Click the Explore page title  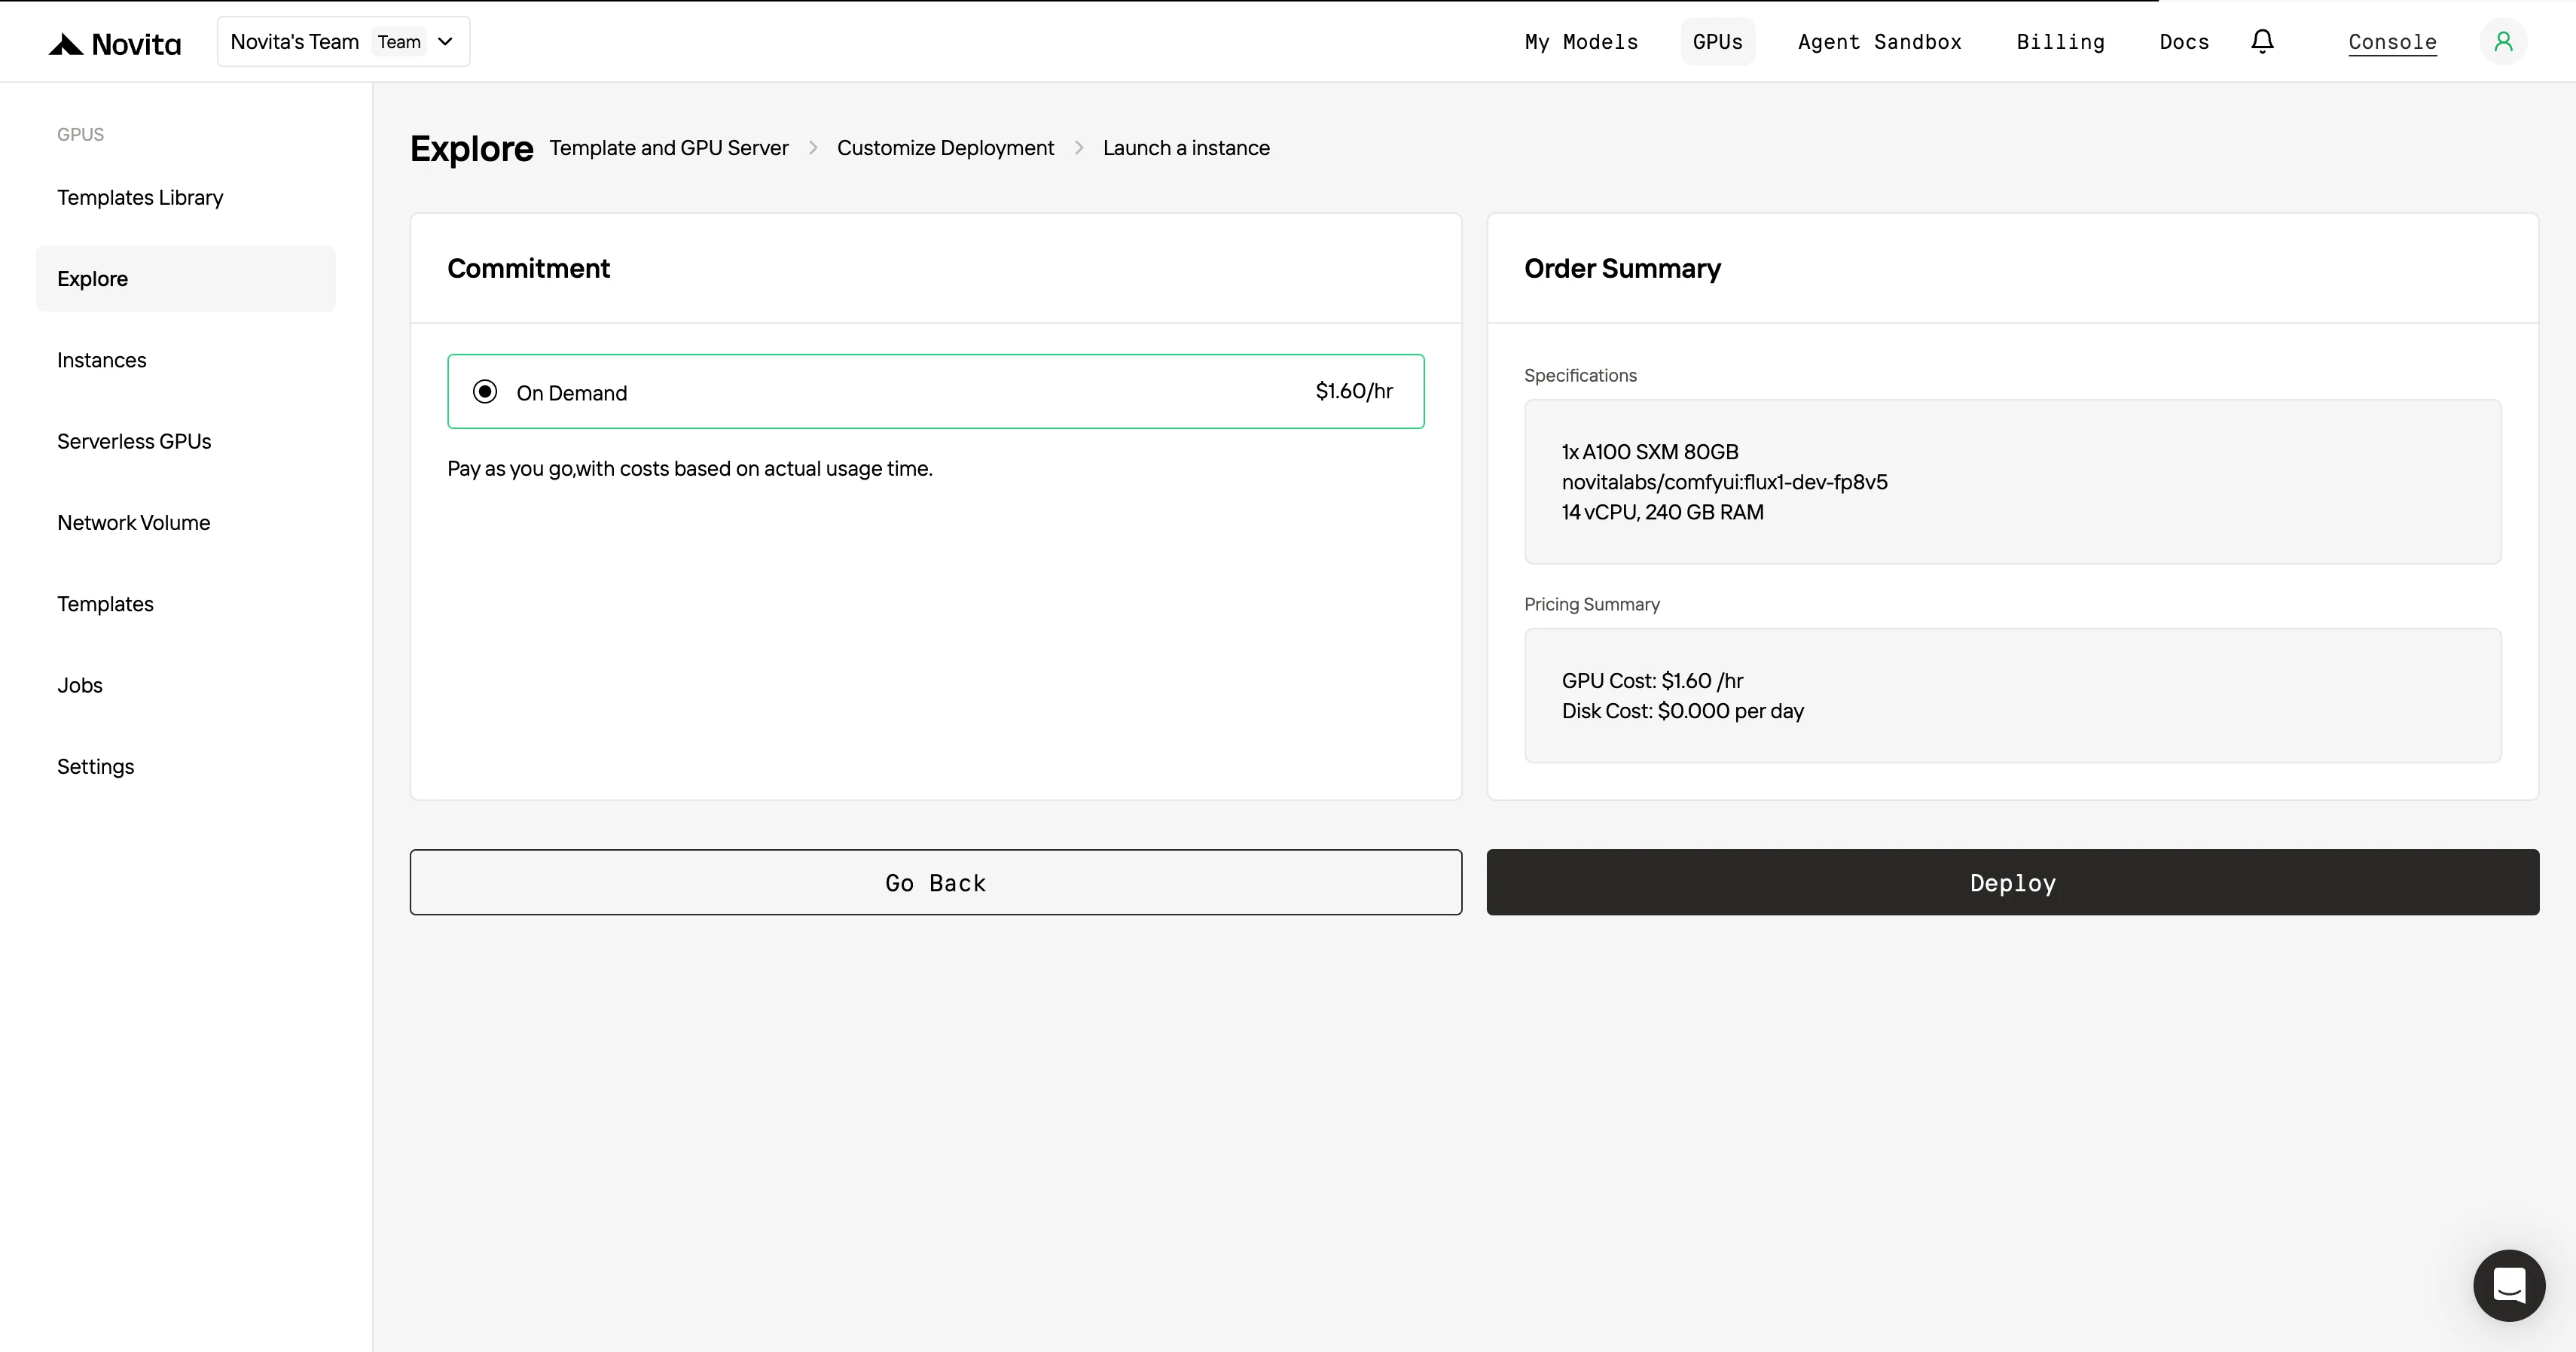(x=471, y=148)
